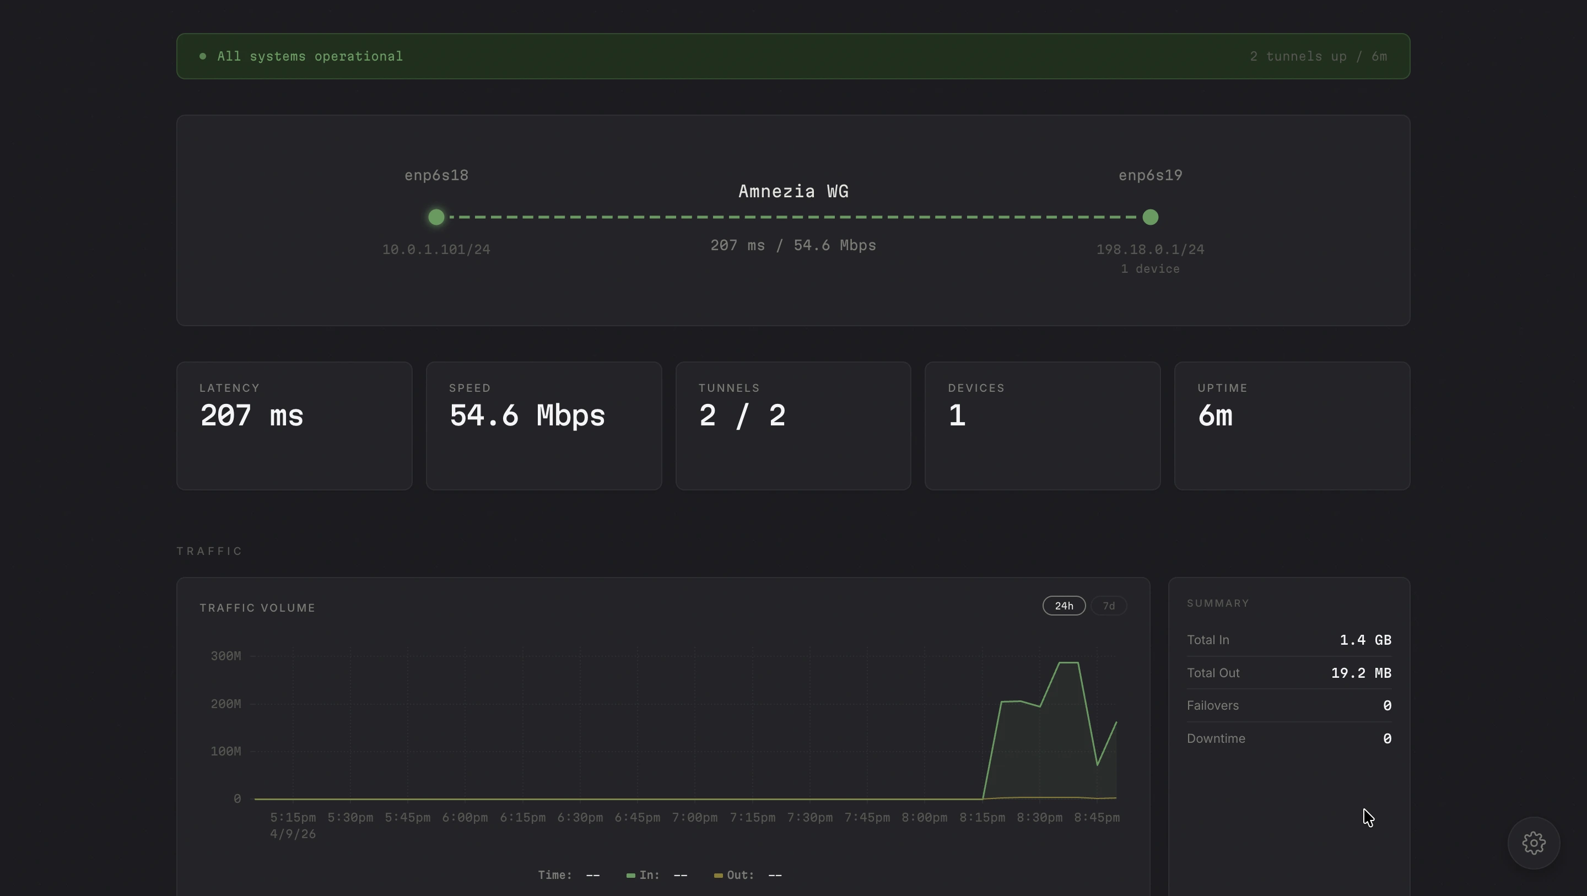Image resolution: width=1587 pixels, height=896 pixels.
Task: Click the 200M y-axis label
Action: pyautogui.click(x=225, y=704)
